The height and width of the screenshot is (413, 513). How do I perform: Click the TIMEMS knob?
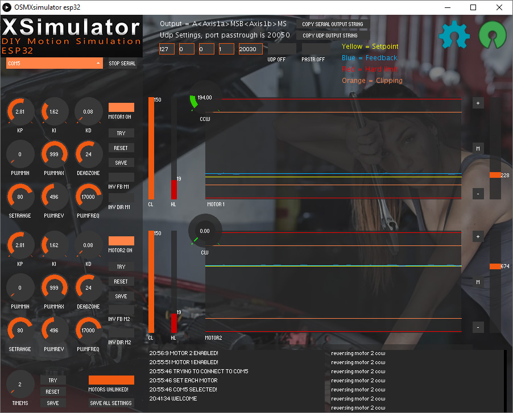[x=20, y=384]
